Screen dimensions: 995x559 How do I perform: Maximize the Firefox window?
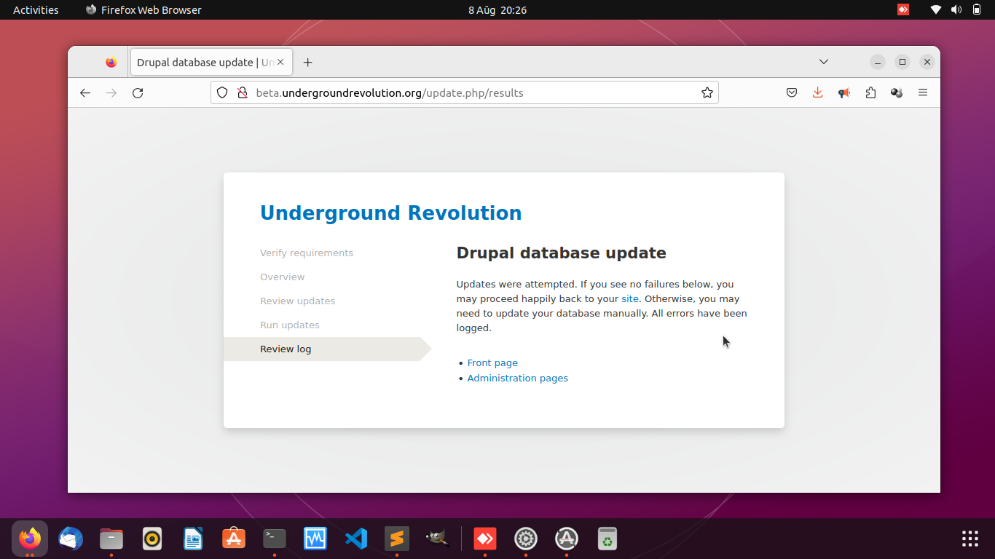pos(902,62)
